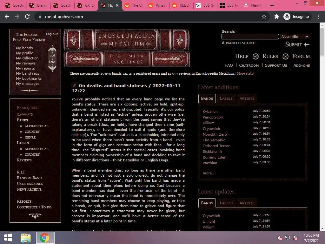Open the FAQ link
Viewport: 325px width, 244px height.
pos(229,65)
